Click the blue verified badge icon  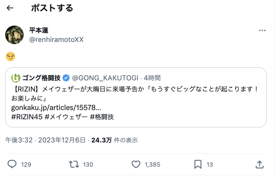tap(66, 78)
